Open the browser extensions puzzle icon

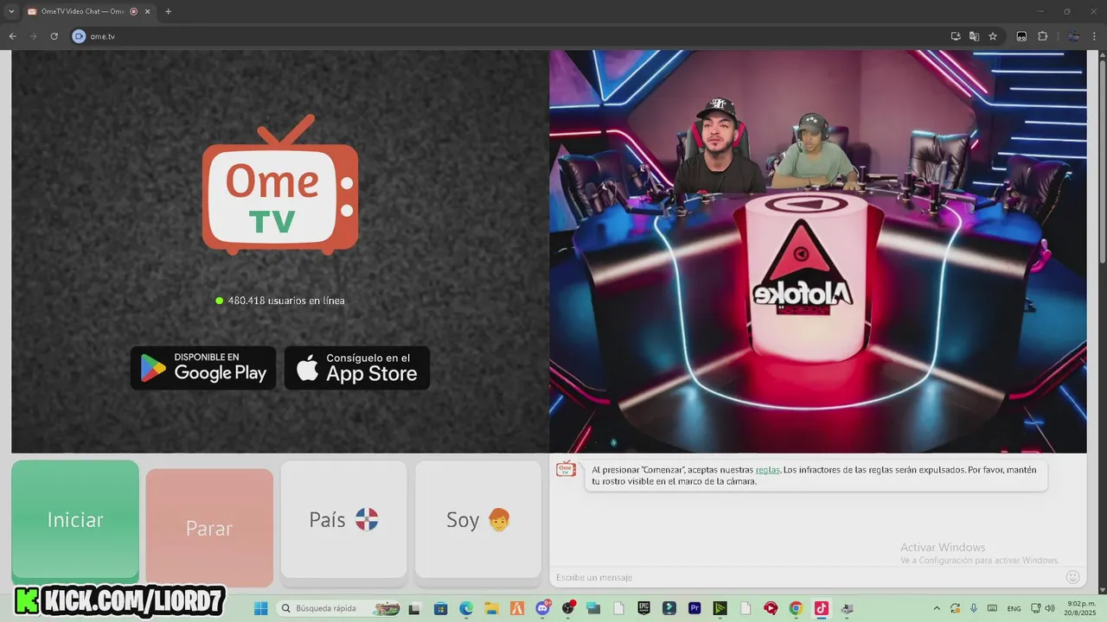pyautogui.click(x=1042, y=36)
